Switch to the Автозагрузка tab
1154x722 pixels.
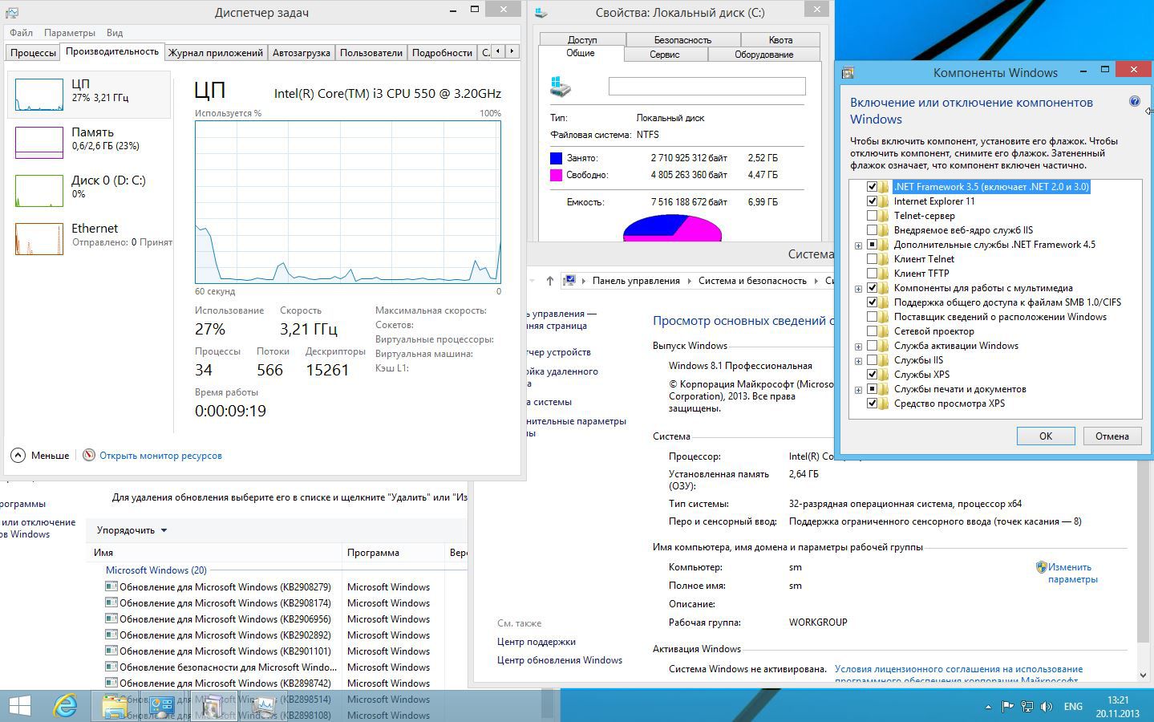tap(302, 52)
